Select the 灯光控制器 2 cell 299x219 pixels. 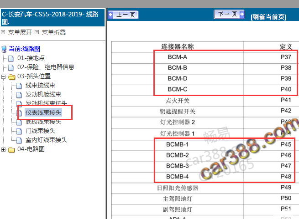pos(178,122)
